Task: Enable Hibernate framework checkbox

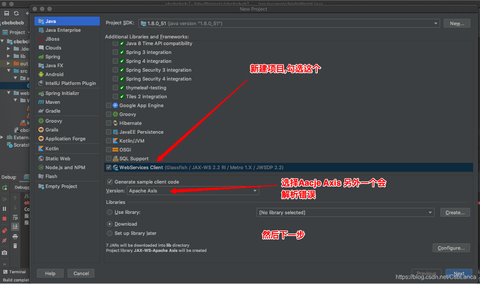Action: [109, 123]
